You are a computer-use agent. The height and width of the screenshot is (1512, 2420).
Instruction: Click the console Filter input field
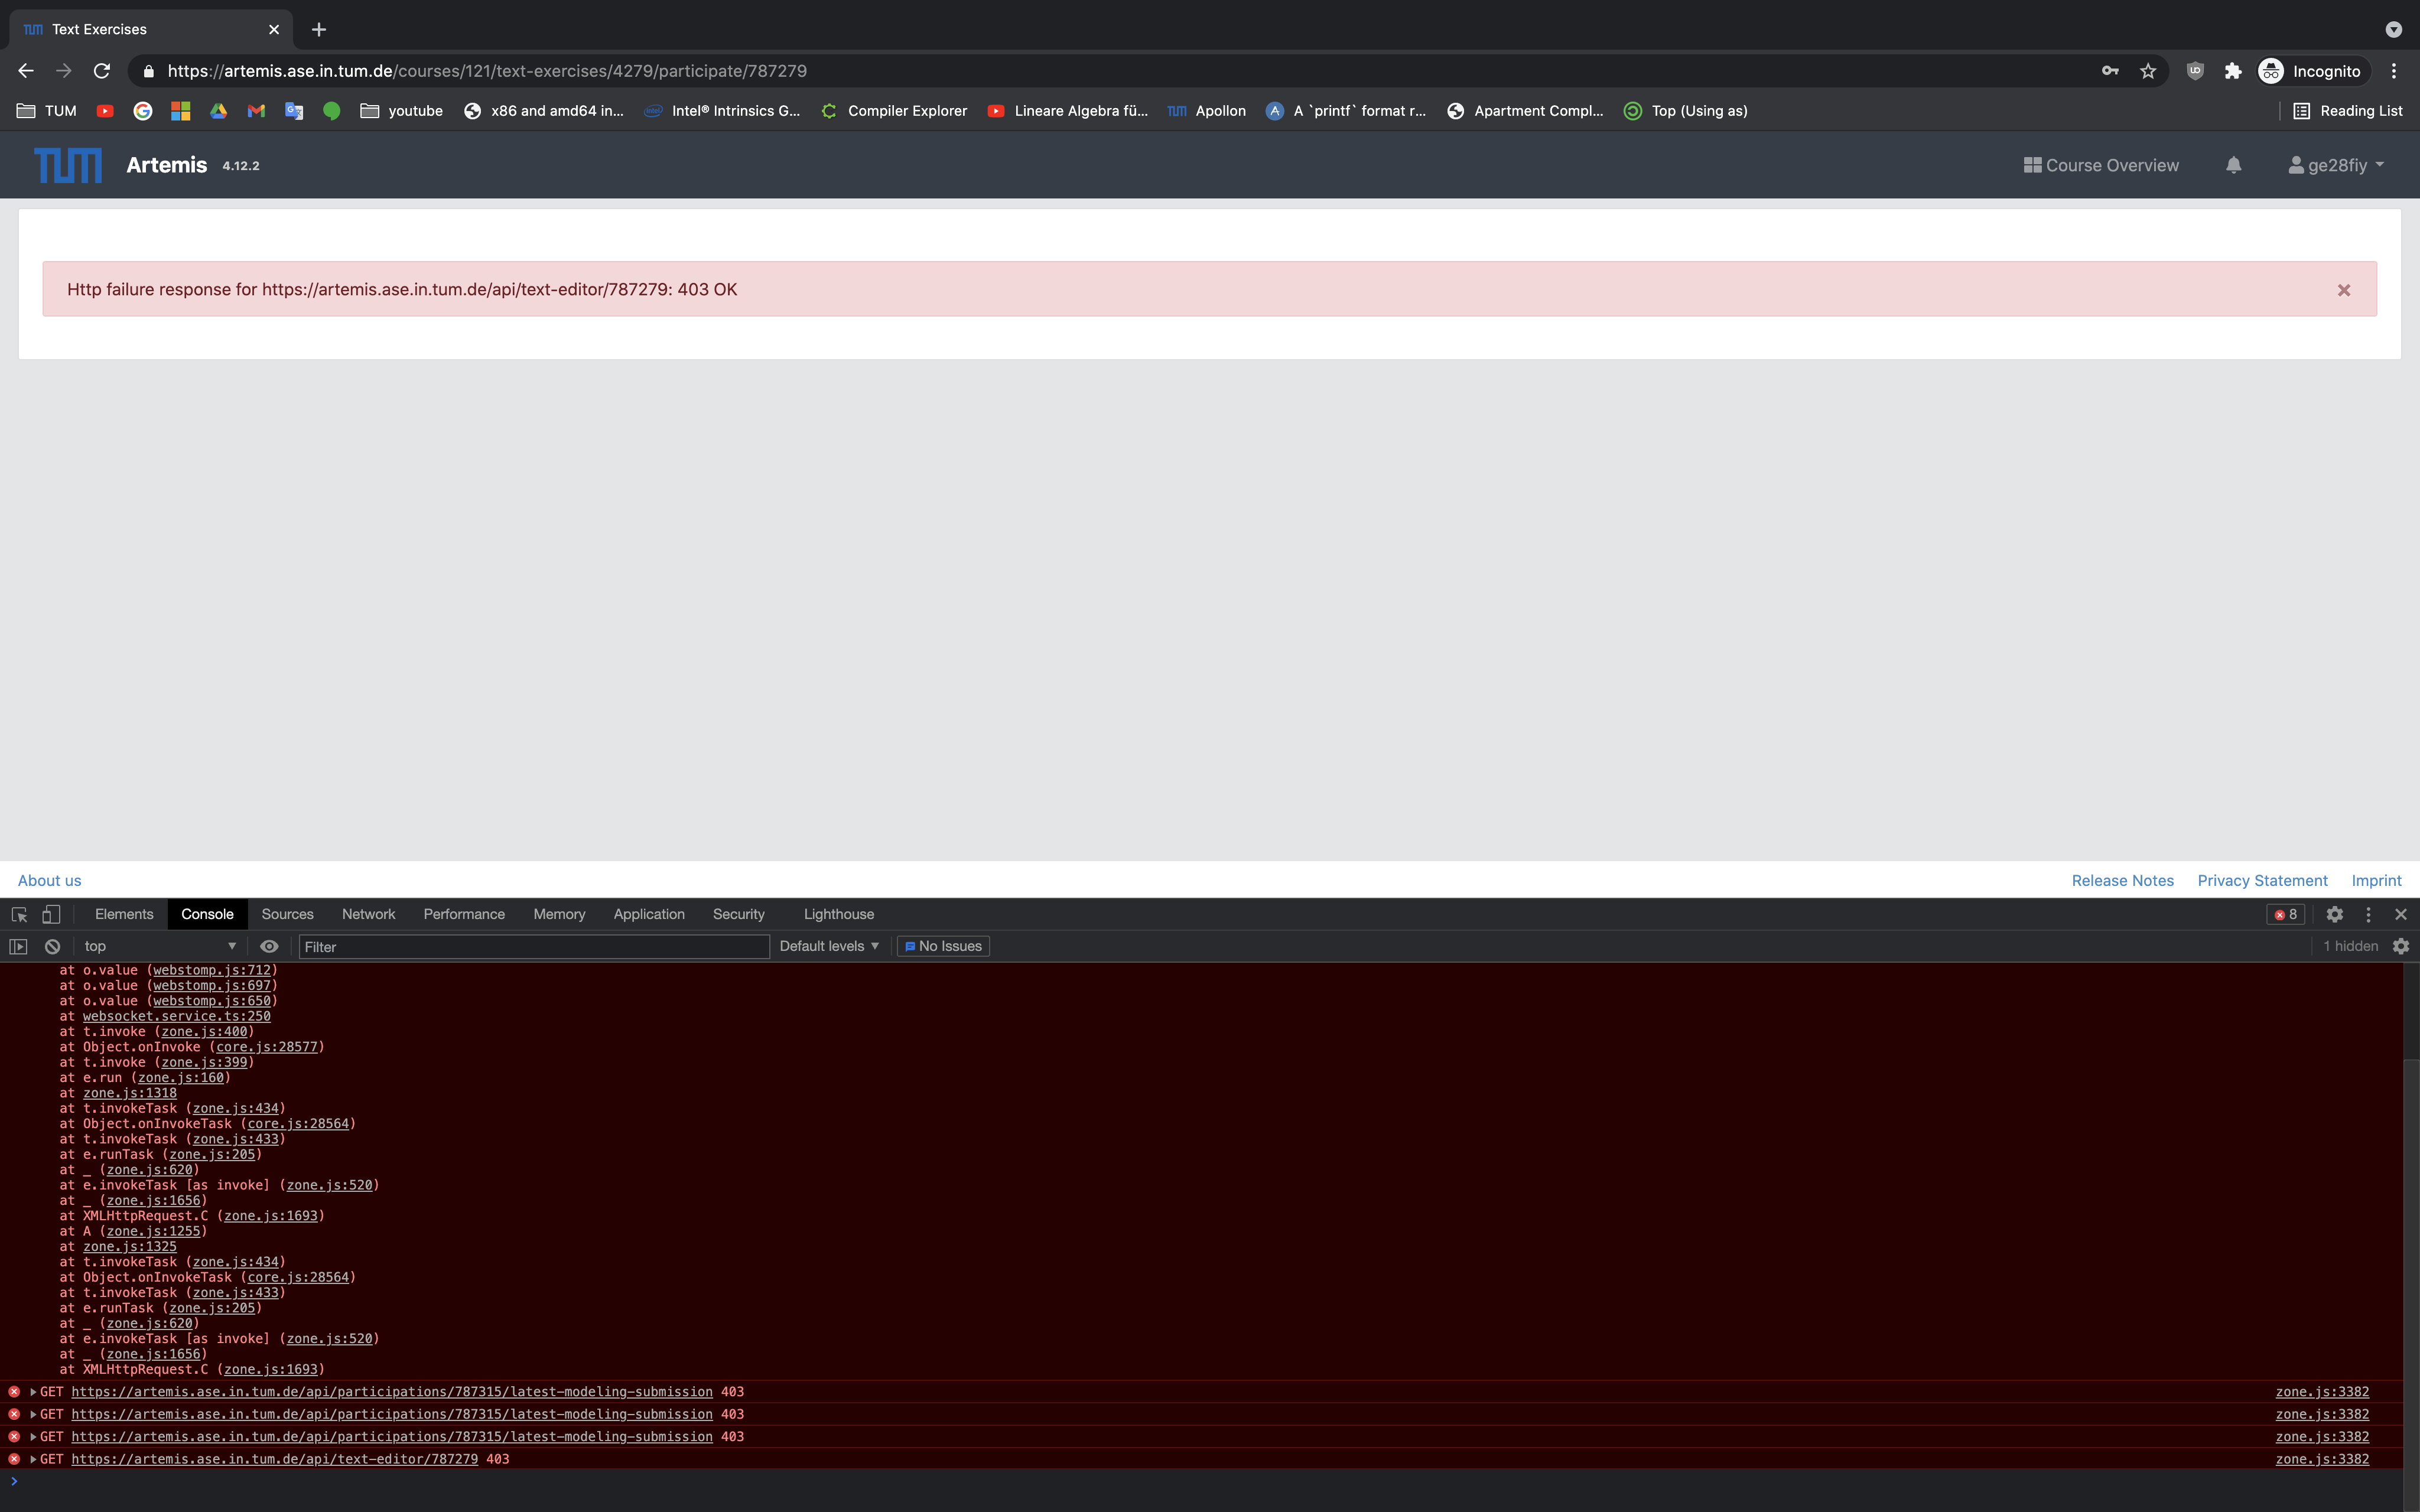[534, 946]
